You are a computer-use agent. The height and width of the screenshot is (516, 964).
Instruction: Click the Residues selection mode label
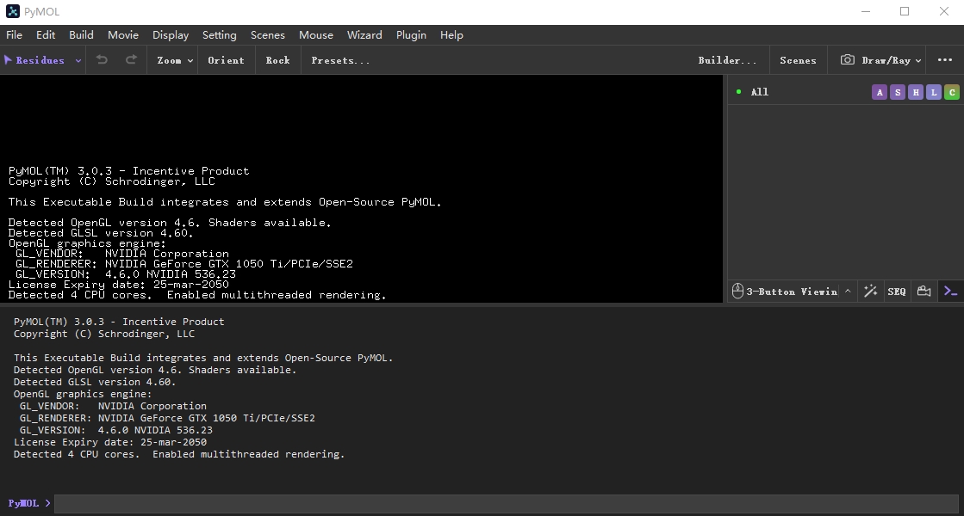(x=40, y=60)
